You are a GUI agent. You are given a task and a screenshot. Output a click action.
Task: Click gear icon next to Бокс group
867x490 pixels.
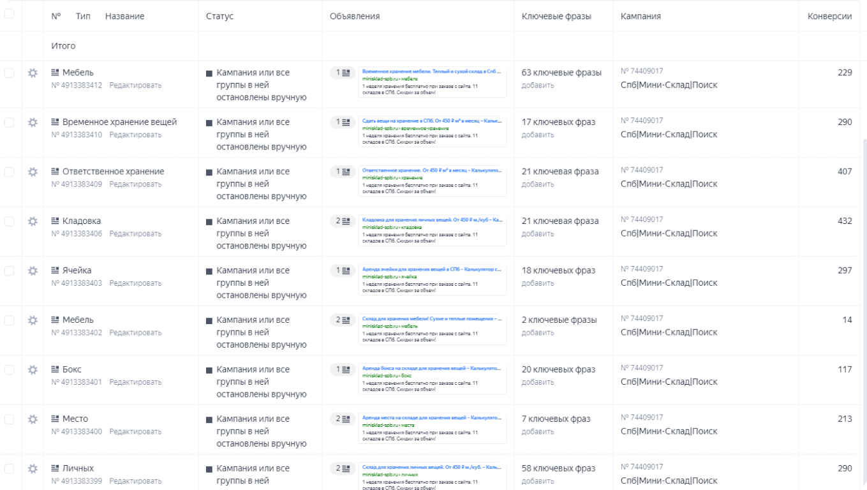point(33,369)
